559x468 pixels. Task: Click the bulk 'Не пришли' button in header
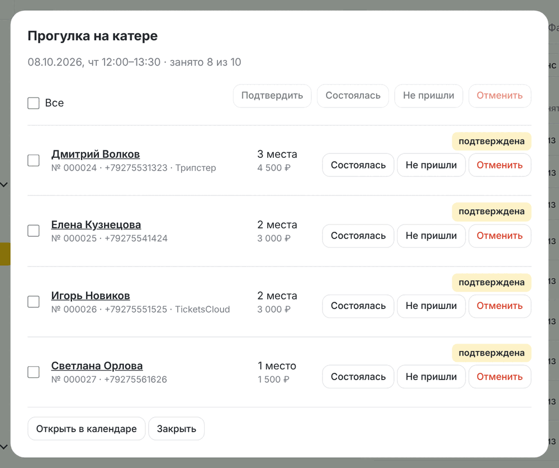429,96
